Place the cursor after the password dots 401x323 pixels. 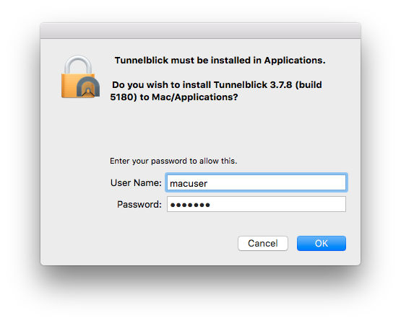click(211, 205)
